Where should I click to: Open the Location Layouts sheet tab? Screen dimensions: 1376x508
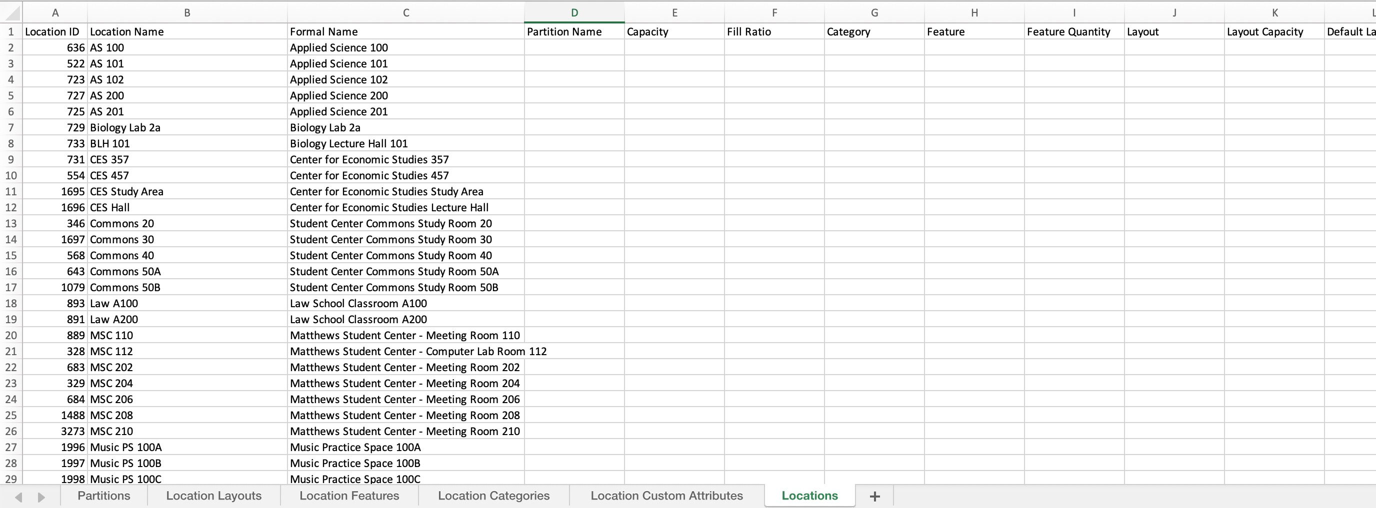tap(213, 496)
